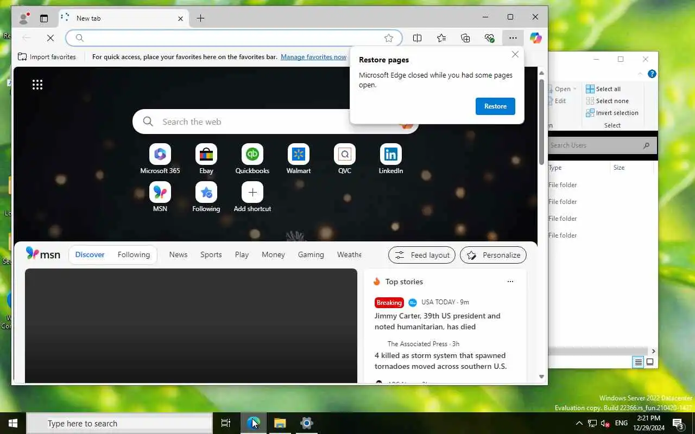695x434 pixels.
Task: Stop loading the page
Action: click(50, 38)
